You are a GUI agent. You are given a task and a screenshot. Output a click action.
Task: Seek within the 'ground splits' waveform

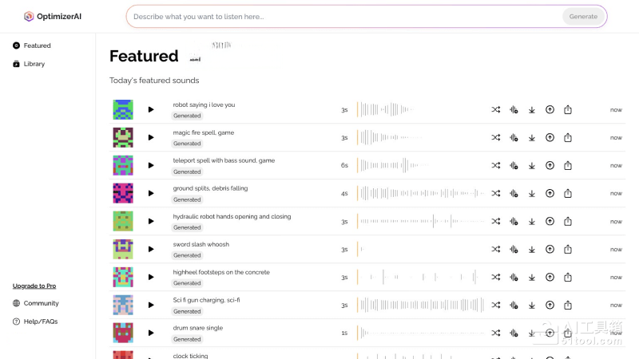(x=420, y=193)
